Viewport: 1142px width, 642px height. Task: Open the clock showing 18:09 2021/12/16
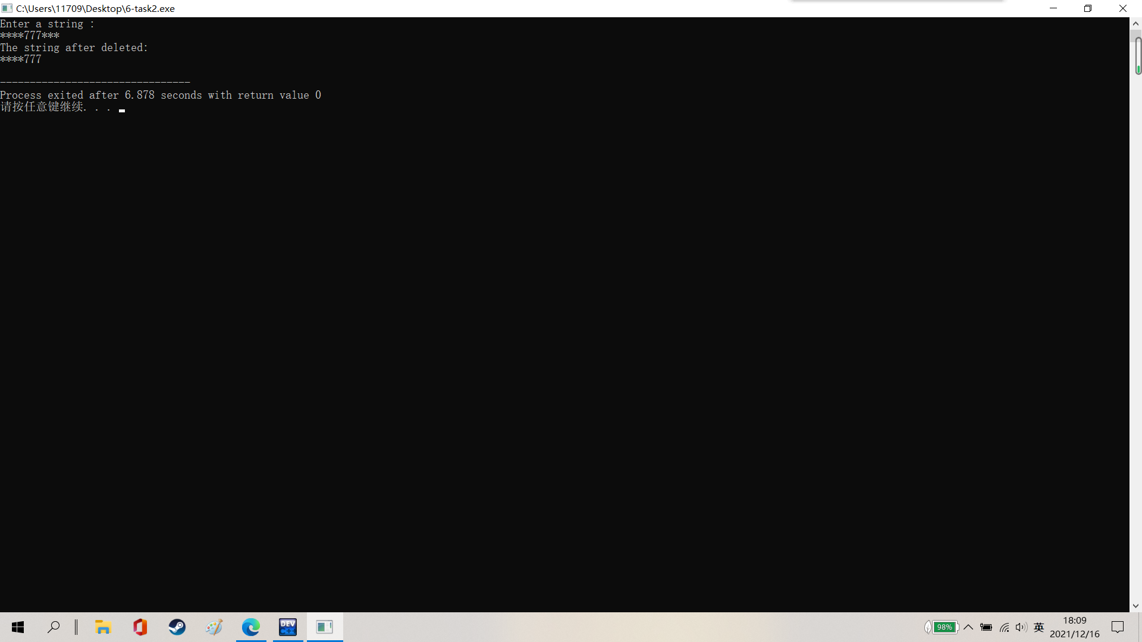[1074, 627]
